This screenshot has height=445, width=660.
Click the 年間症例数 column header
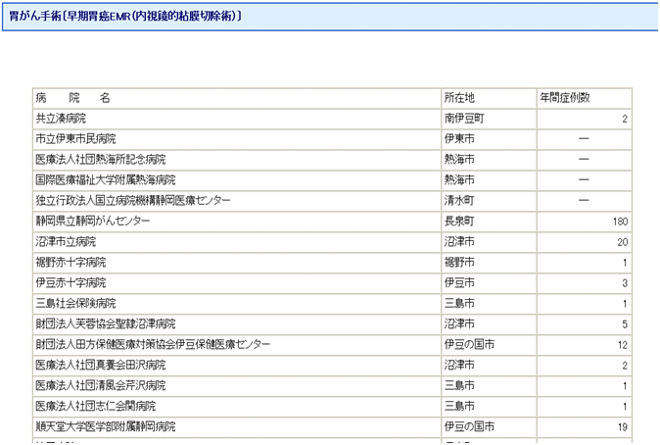pos(564,98)
